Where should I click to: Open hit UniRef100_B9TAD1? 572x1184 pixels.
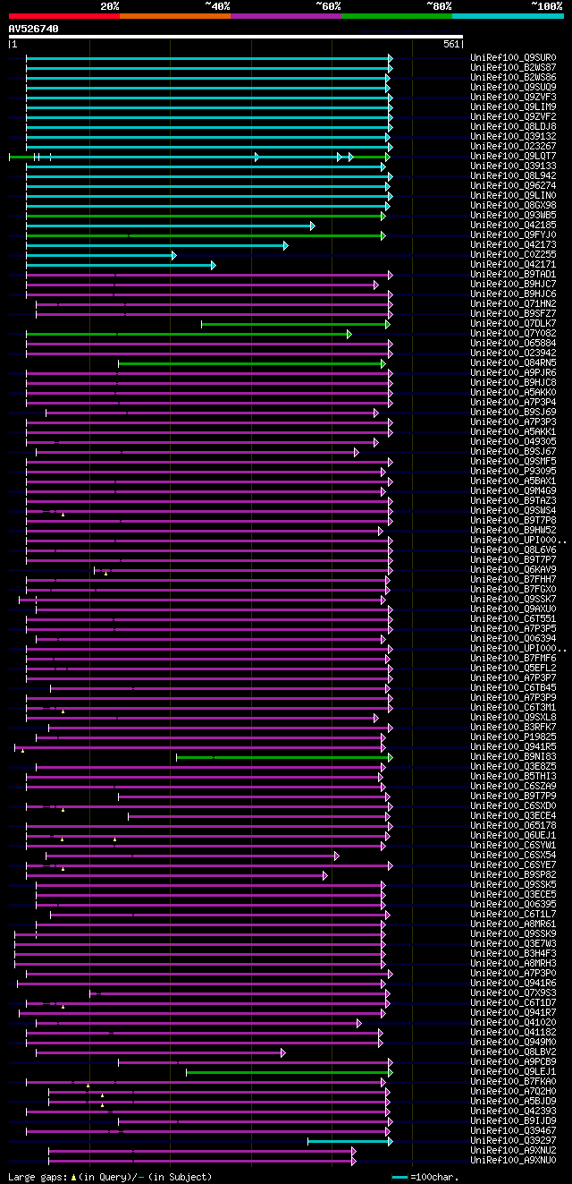point(513,275)
